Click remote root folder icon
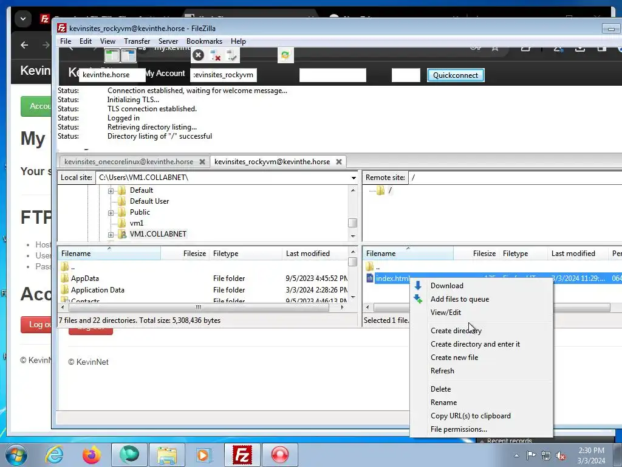The image size is (622, 467). point(380,190)
